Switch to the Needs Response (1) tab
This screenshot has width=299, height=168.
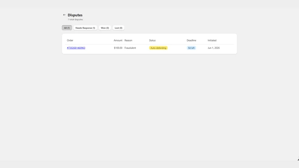click(x=85, y=28)
